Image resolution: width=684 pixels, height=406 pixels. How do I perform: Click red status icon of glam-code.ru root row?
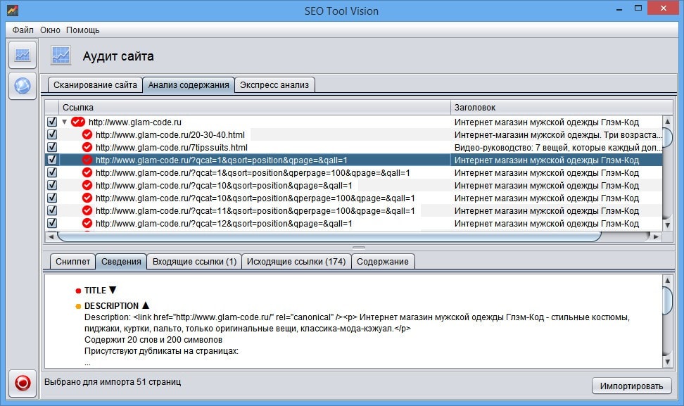tap(78, 122)
